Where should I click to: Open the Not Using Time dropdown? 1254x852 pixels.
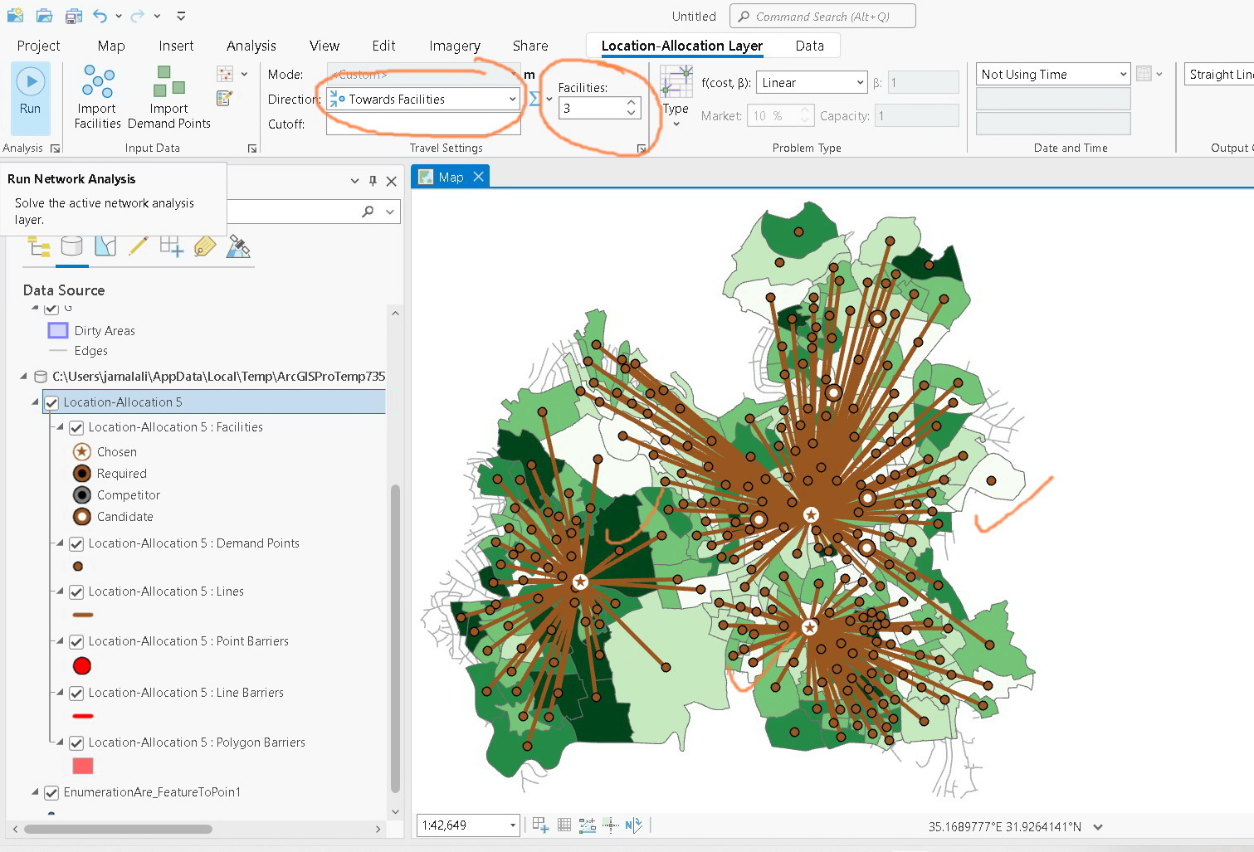click(1123, 74)
